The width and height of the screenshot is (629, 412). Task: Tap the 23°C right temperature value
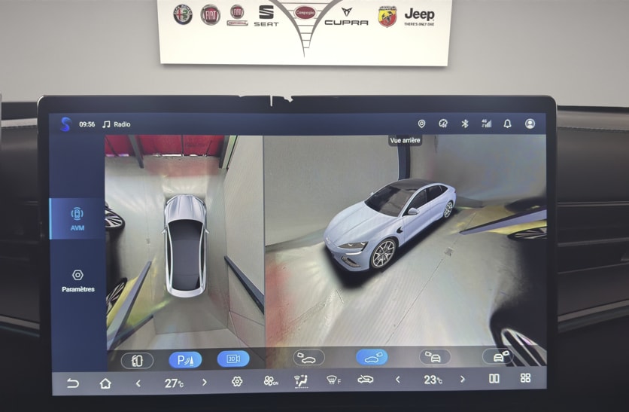433,380
